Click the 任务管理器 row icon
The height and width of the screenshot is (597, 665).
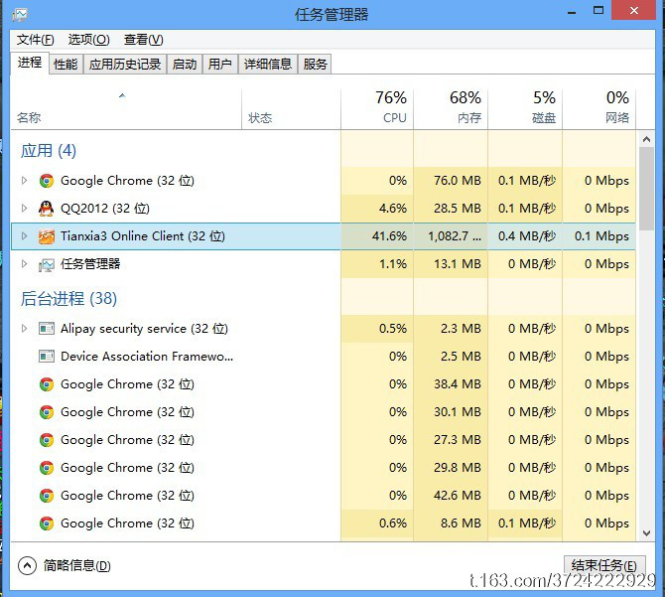pyautogui.click(x=47, y=265)
